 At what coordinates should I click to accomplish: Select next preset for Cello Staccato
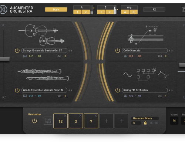(172, 51)
